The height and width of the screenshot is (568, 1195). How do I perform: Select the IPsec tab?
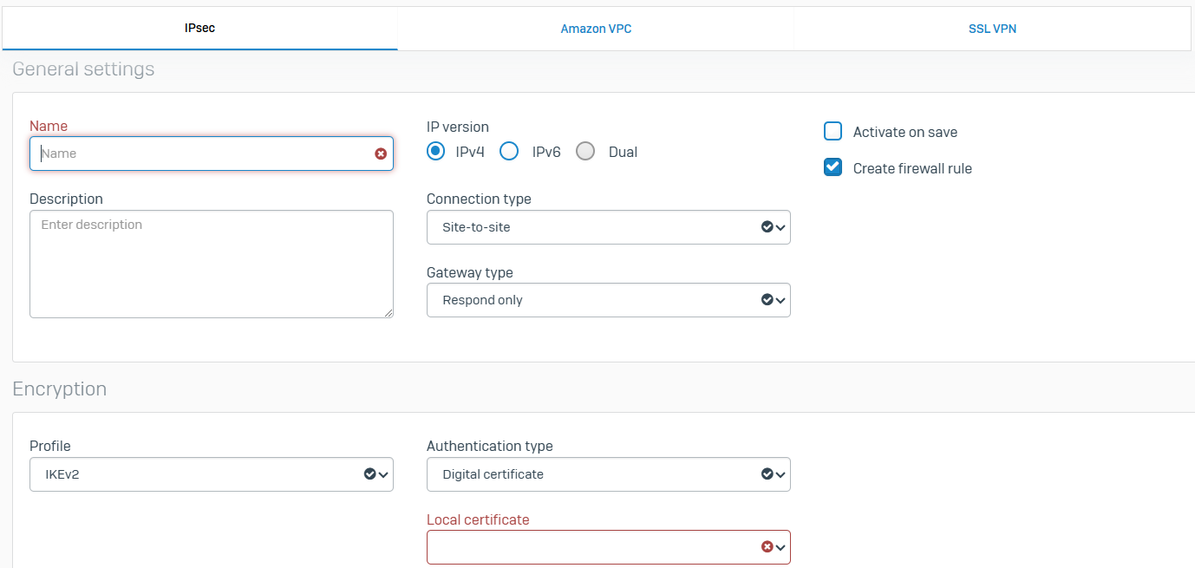[x=199, y=29]
